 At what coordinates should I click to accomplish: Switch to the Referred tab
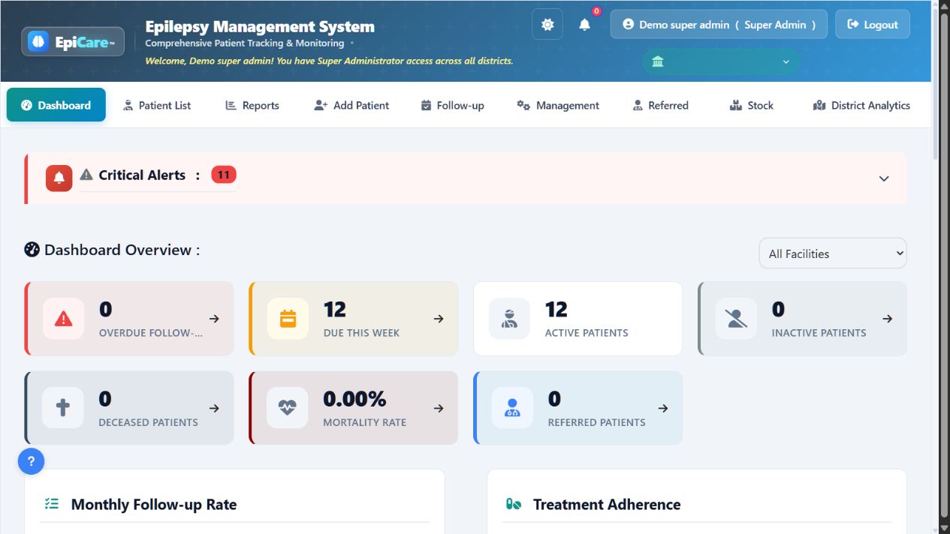[660, 105]
